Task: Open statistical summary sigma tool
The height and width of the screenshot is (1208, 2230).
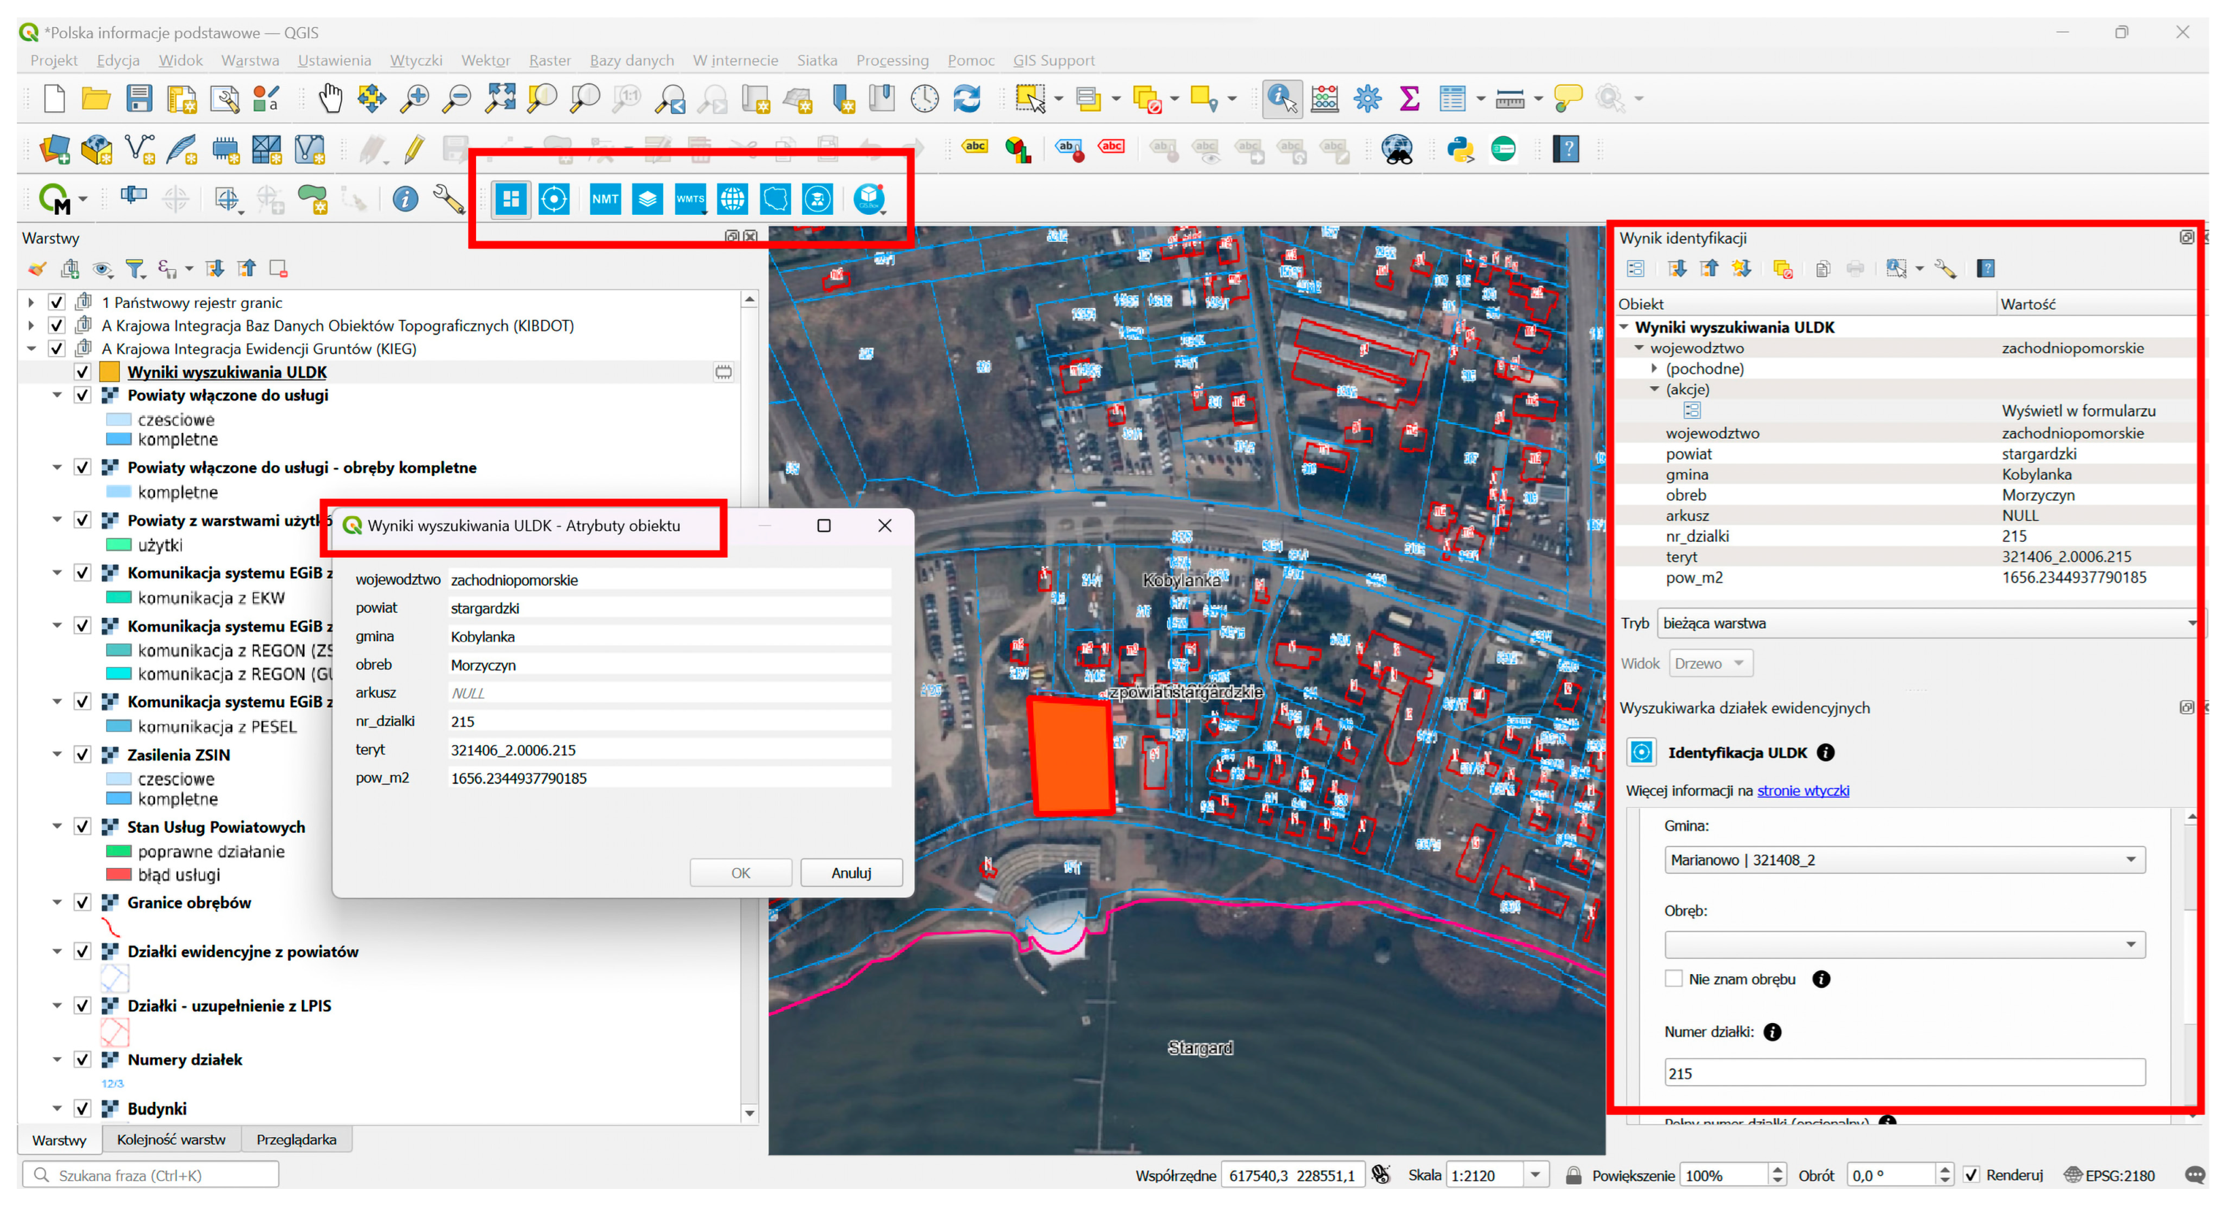Action: [1409, 99]
